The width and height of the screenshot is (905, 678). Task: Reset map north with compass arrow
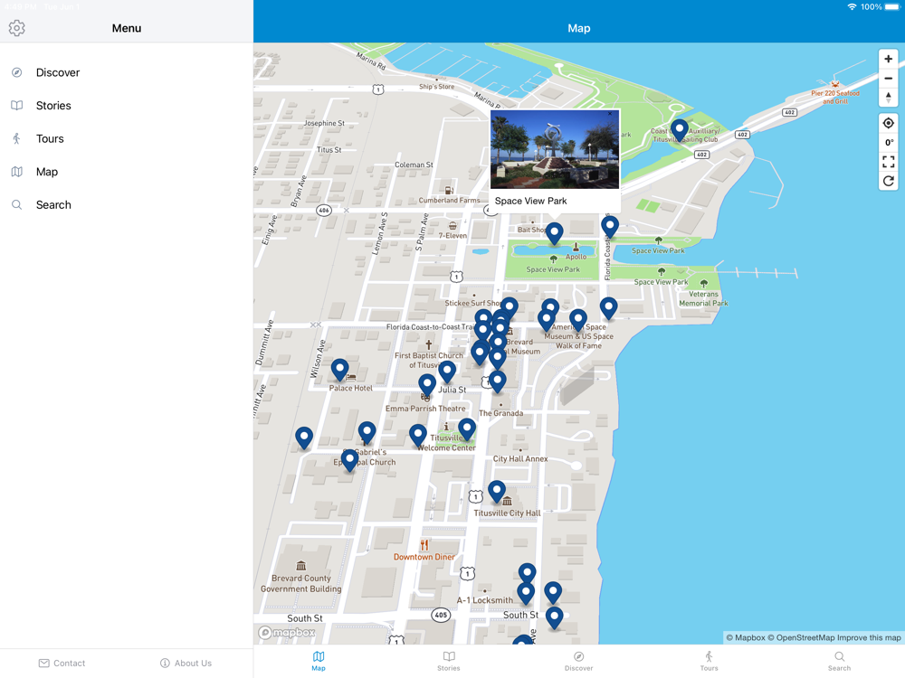[x=889, y=98]
